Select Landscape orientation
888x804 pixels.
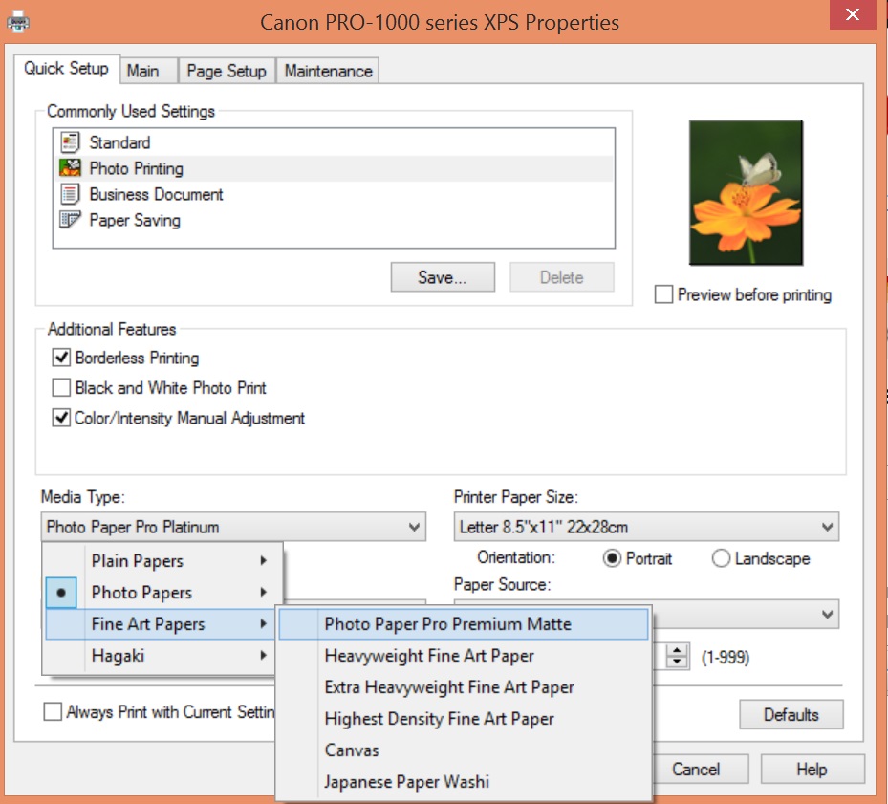pyautogui.click(x=721, y=558)
